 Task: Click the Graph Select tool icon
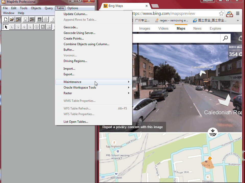tap(49, 27)
